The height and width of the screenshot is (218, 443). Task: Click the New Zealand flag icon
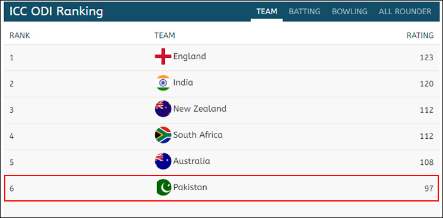pos(163,109)
